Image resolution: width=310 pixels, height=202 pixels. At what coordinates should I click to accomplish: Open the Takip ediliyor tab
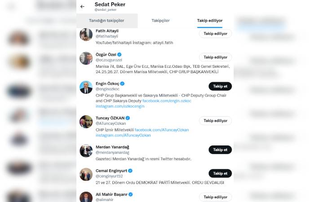pos(209,21)
